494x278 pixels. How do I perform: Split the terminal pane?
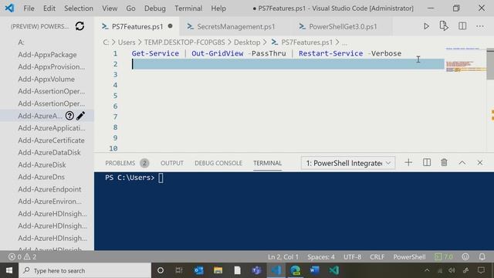coord(427,163)
